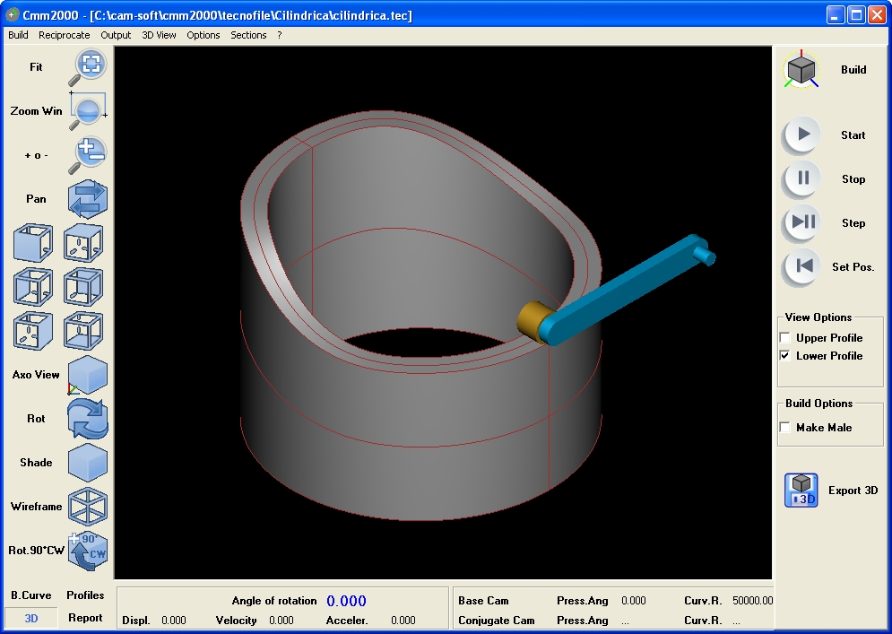Start the cam animation with Start play button
The image size is (892, 634).
[801, 135]
